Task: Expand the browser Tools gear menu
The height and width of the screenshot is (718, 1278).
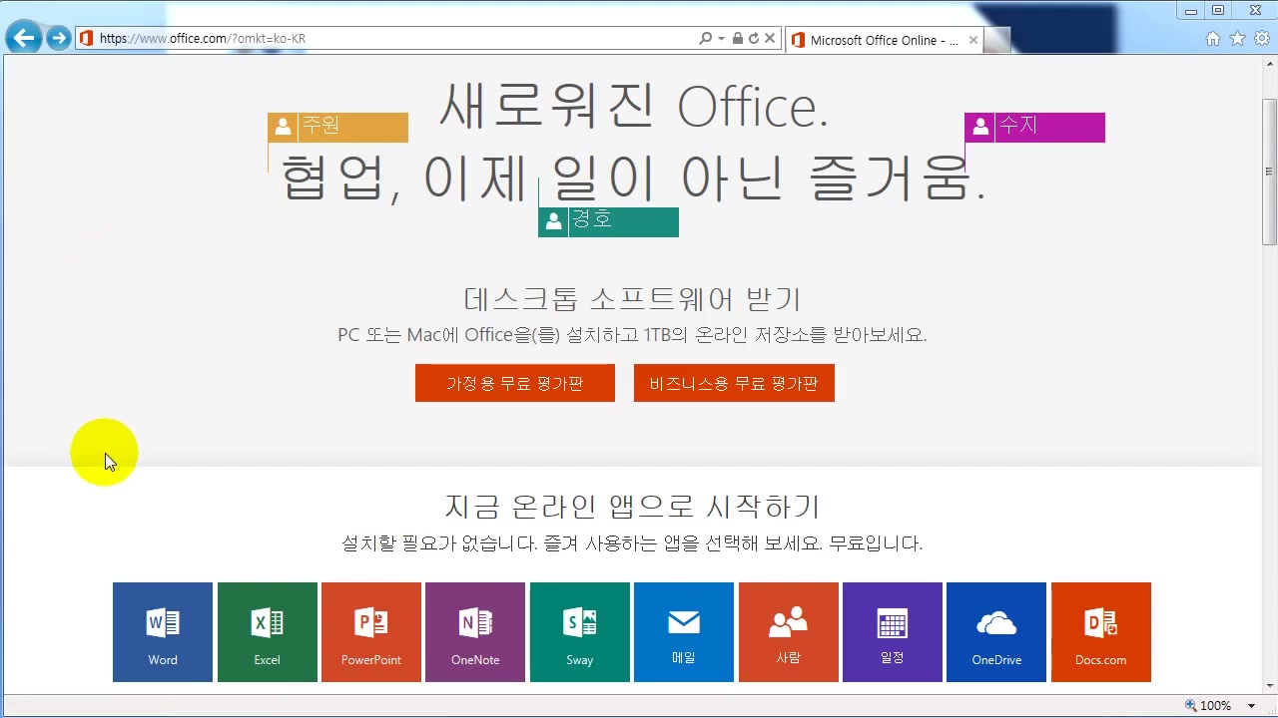Action: (x=1260, y=38)
